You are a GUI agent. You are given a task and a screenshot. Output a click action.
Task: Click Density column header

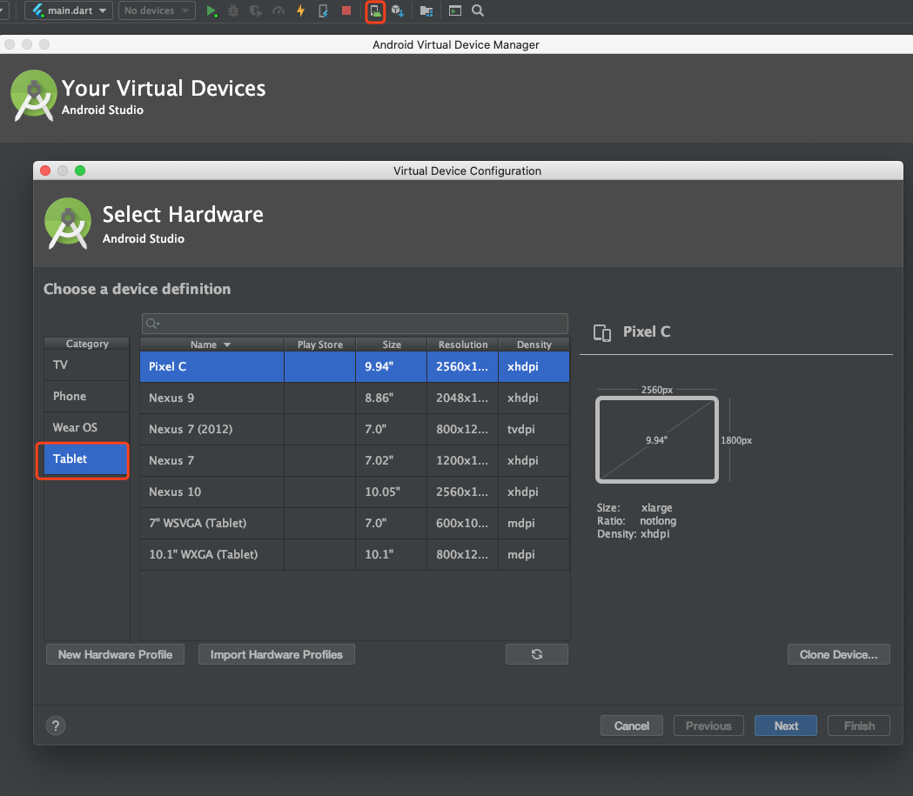pos(534,344)
